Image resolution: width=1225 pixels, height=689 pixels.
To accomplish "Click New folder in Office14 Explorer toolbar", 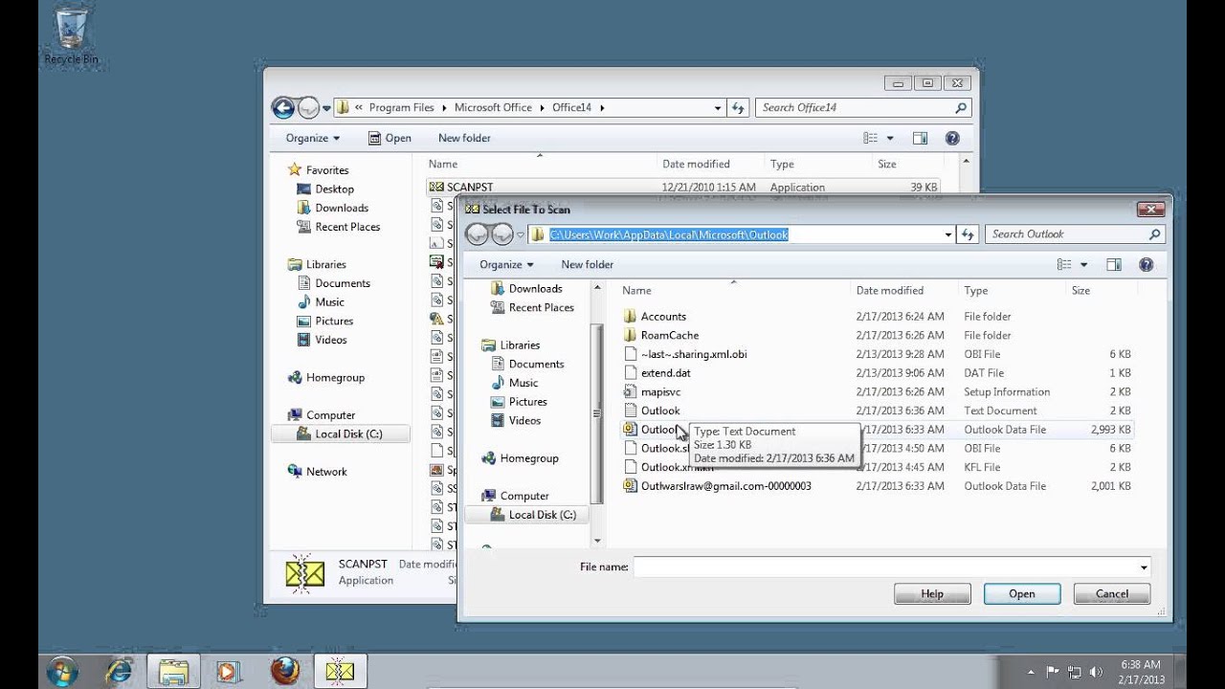I will (464, 138).
